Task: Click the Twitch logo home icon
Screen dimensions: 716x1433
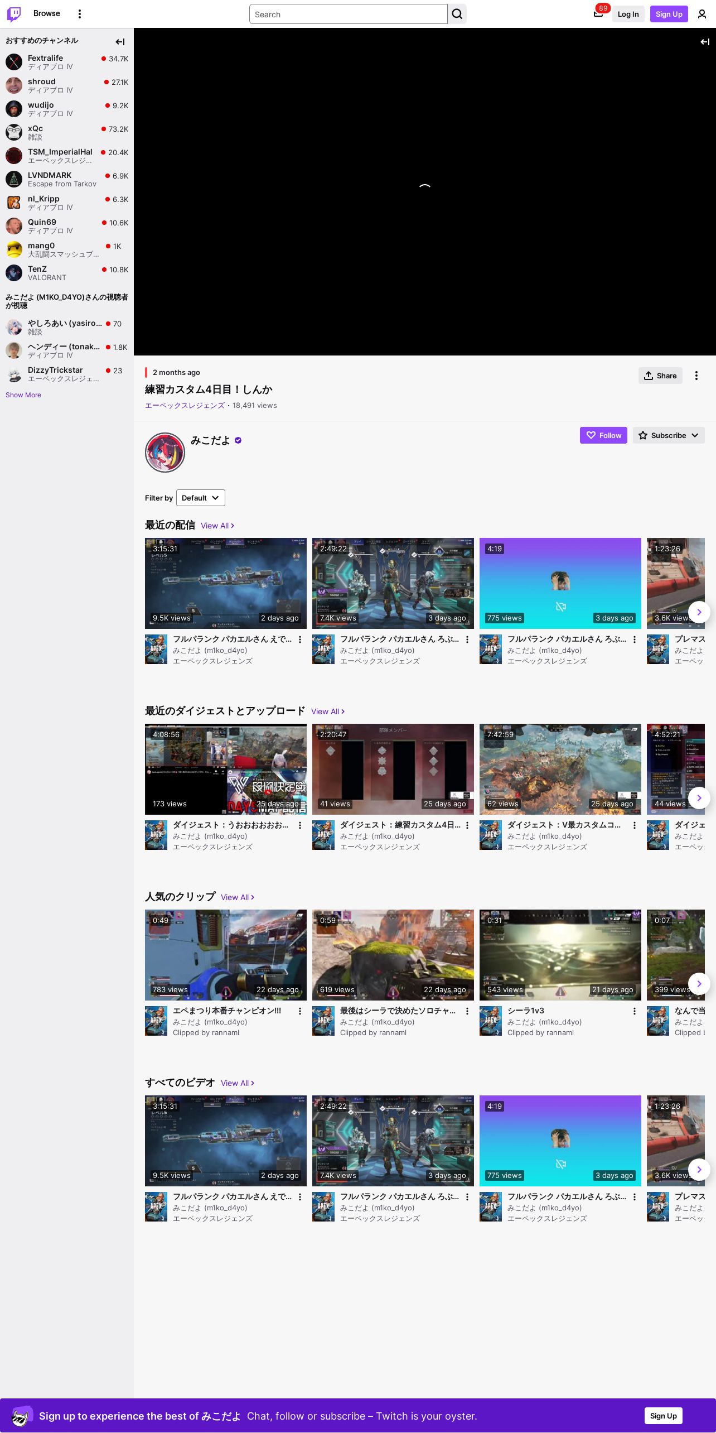Action: (x=14, y=14)
